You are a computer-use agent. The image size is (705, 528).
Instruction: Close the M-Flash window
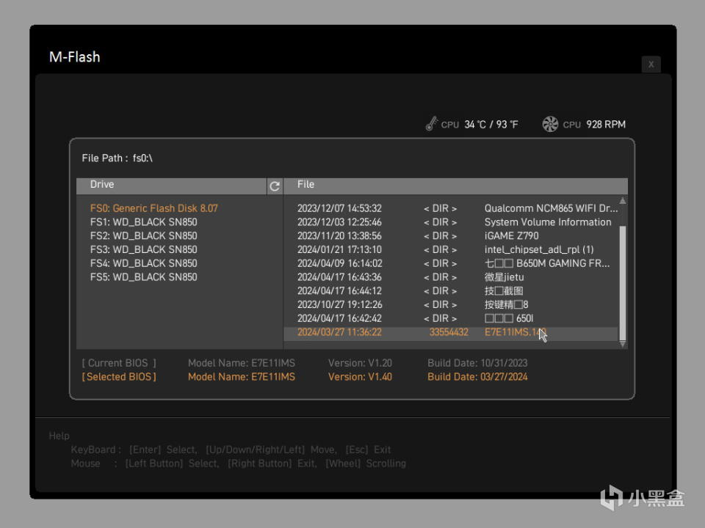651,65
